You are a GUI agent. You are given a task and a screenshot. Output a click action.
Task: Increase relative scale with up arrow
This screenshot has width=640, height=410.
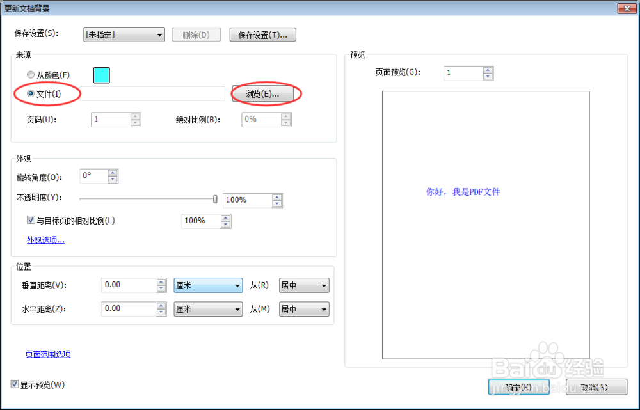tap(226, 218)
